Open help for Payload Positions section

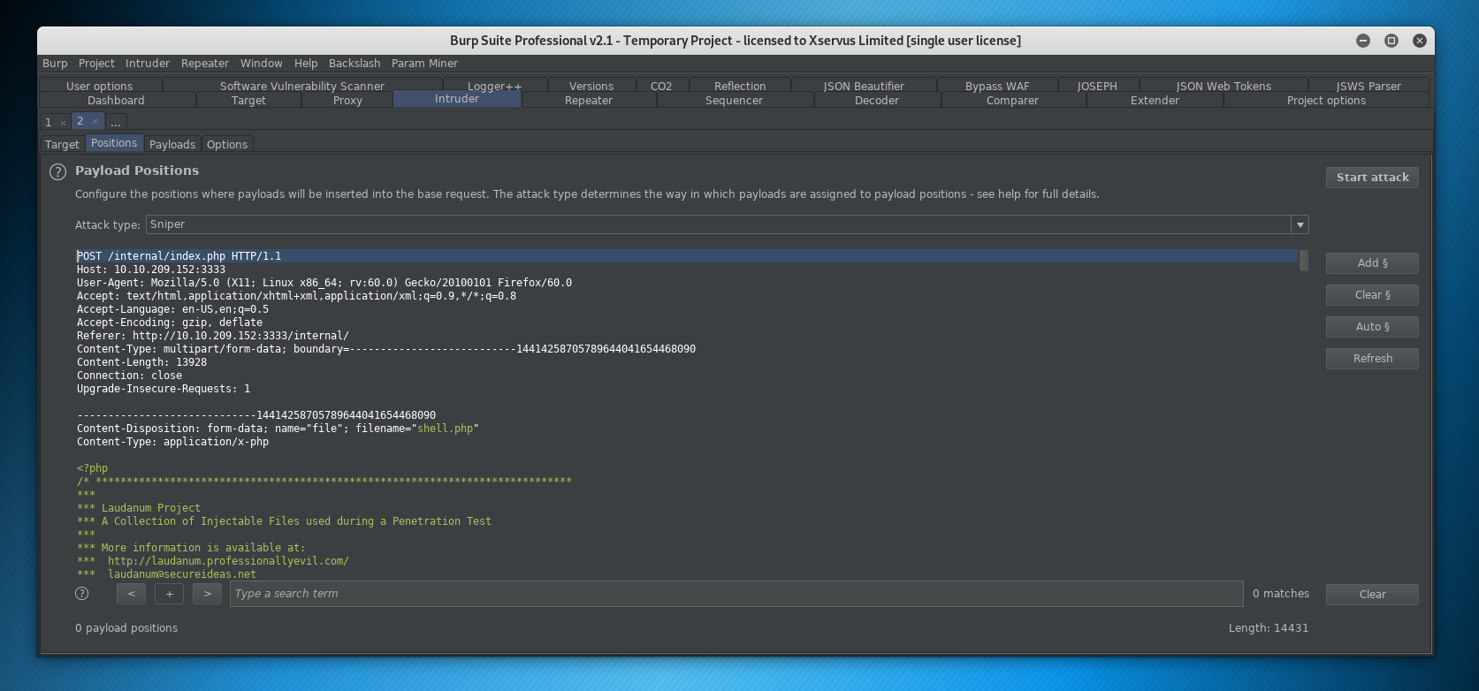[57, 172]
